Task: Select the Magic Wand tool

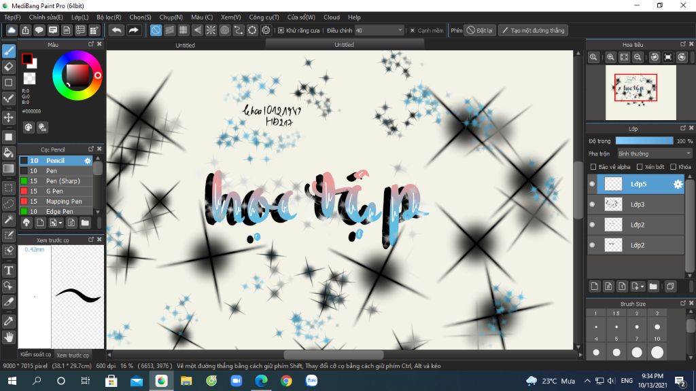Action: tap(8, 219)
